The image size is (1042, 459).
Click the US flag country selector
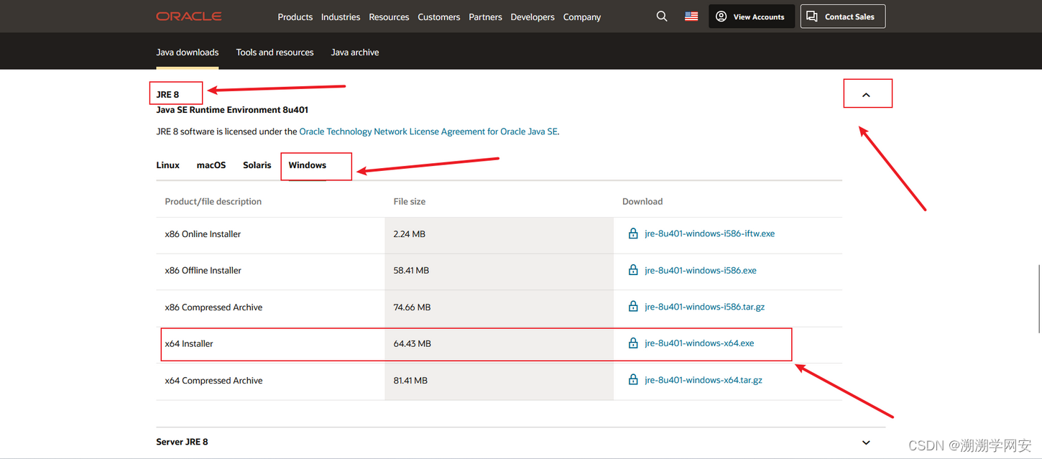click(x=691, y=17)
